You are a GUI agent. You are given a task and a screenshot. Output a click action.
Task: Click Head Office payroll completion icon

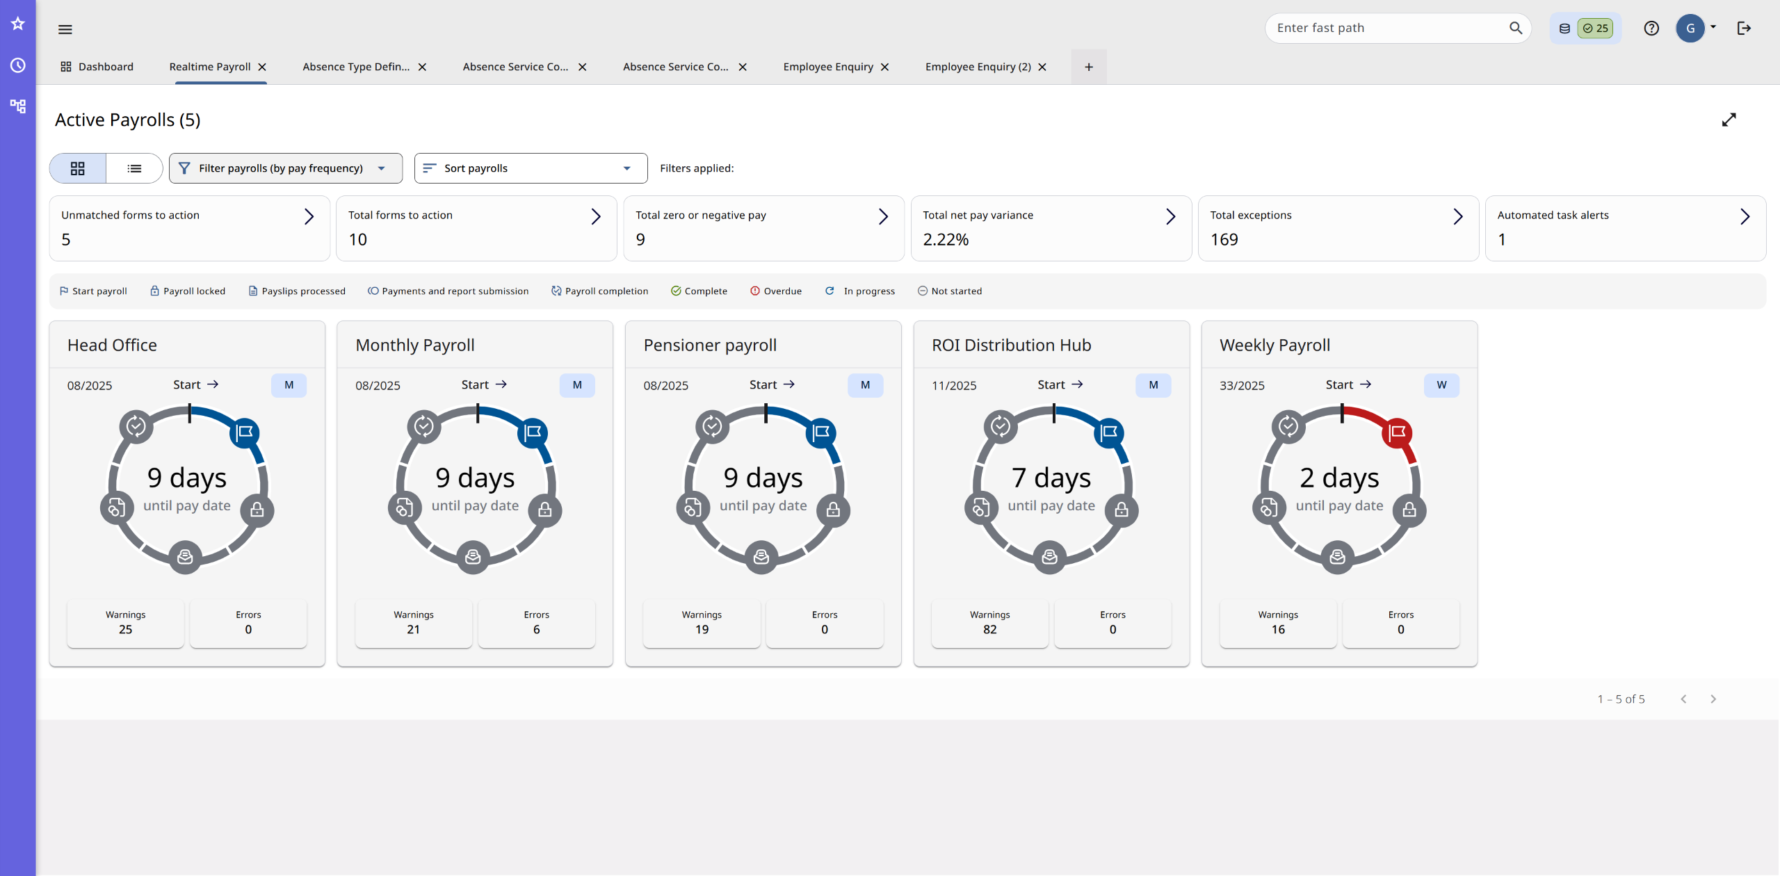(x=136, y=425)
